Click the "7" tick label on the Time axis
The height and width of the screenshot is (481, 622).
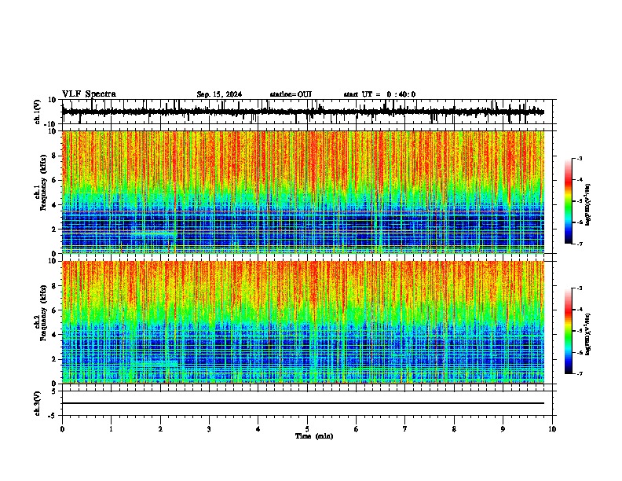coord(405,429)
